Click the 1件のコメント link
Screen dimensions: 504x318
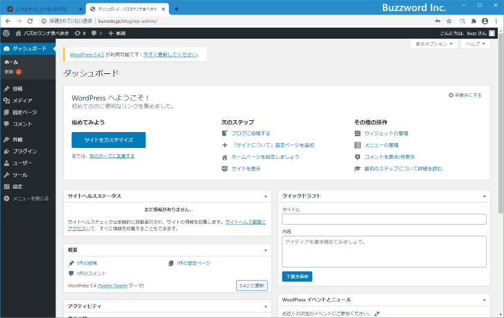[91, 273]
